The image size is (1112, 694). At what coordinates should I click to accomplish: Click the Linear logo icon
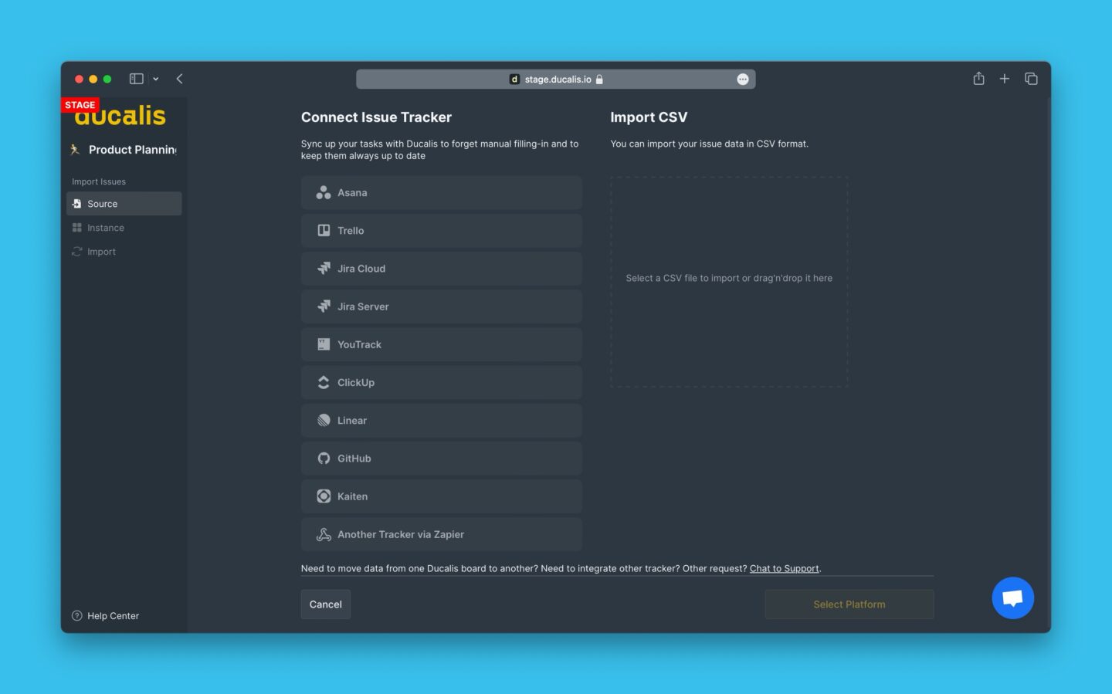(324, 421)
